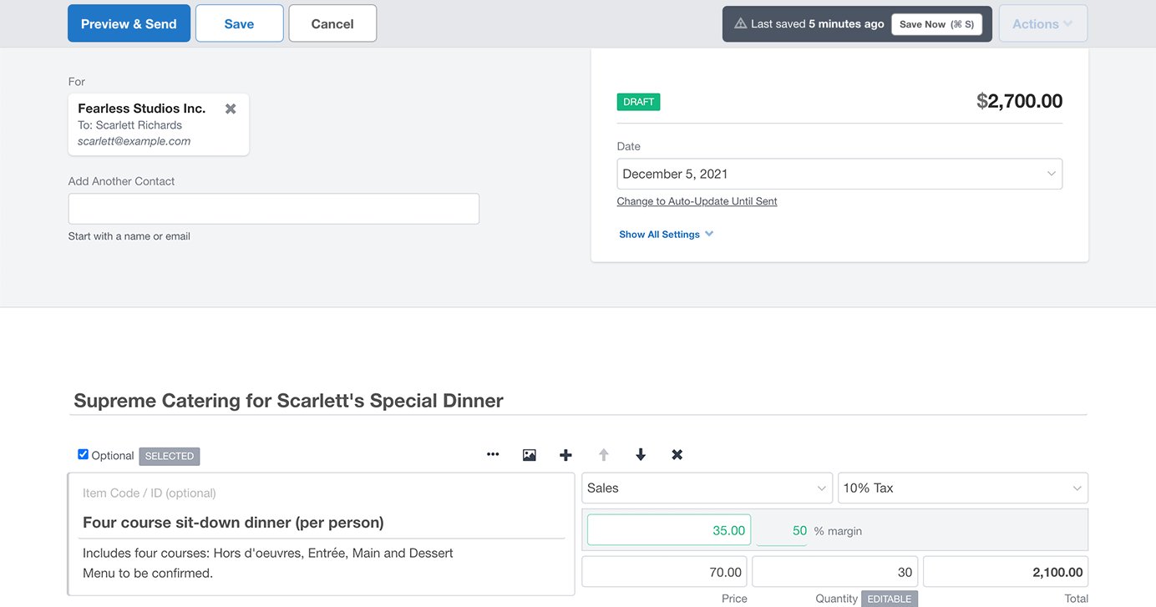This screenshot has width=1156, height=607.
Task: Click Change to Auto-Update Until Sent link
Action: click(697, 201)
